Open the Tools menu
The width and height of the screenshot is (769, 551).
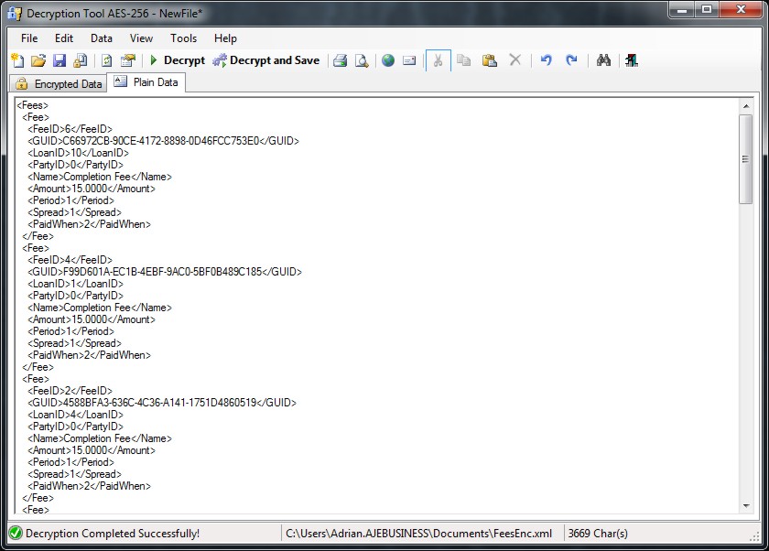(x=183, y=38)
